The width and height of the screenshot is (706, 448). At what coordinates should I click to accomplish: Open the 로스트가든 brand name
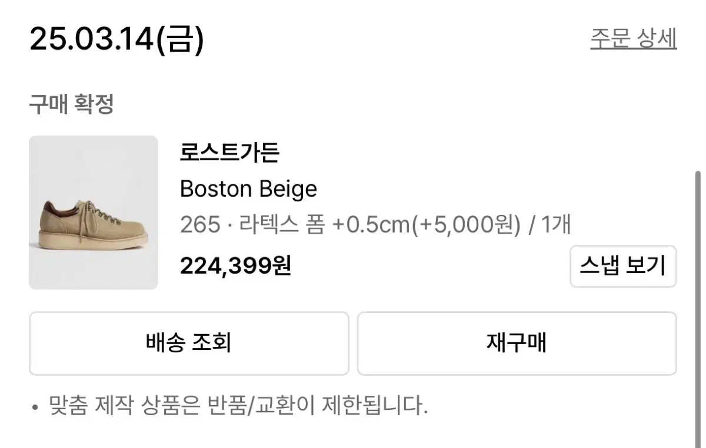coord(229,153)
